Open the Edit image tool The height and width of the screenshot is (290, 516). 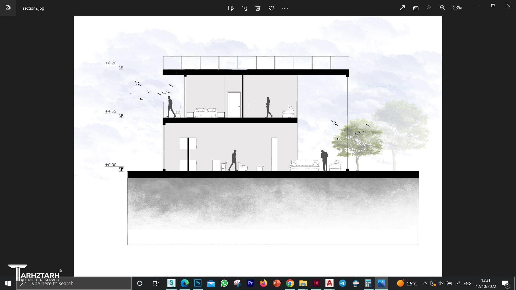[x=231, y=8]
